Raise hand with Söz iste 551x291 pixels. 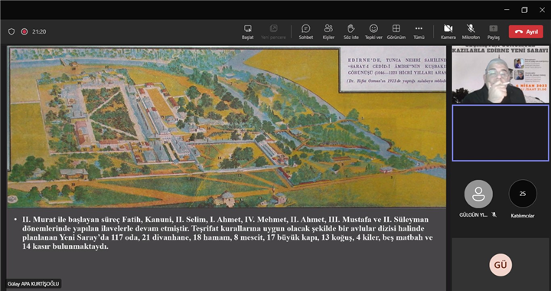[350, 31]
